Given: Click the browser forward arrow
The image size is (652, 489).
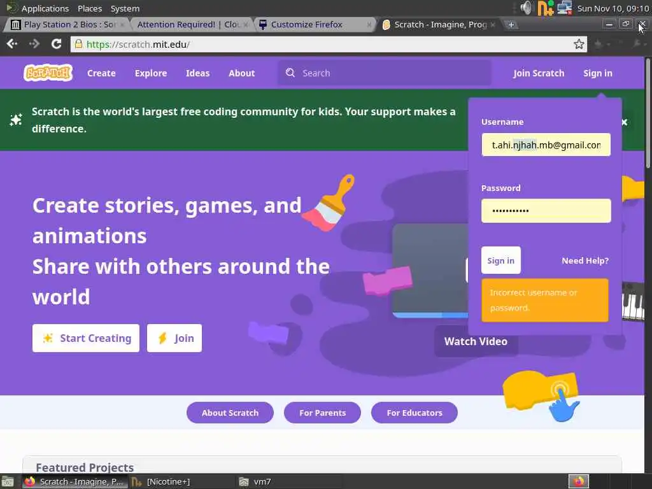Looking at the screenshot, I should click(34, 44).
